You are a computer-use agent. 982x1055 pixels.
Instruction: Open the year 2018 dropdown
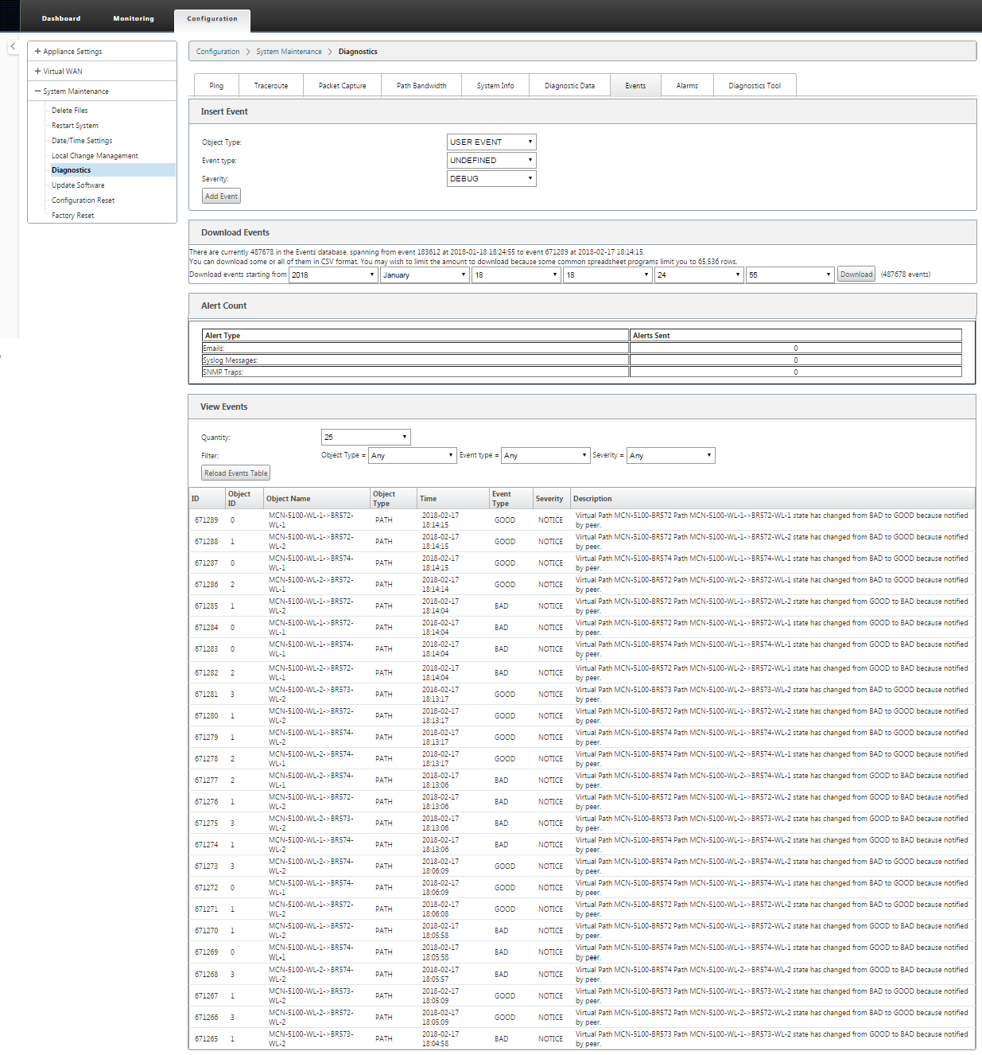pos(333,275)
